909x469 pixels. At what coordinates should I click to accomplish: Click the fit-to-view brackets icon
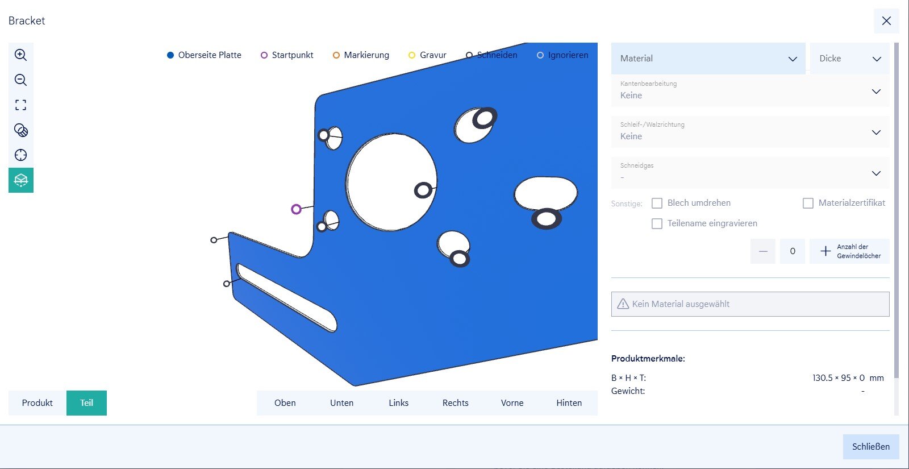pos(20,105)
